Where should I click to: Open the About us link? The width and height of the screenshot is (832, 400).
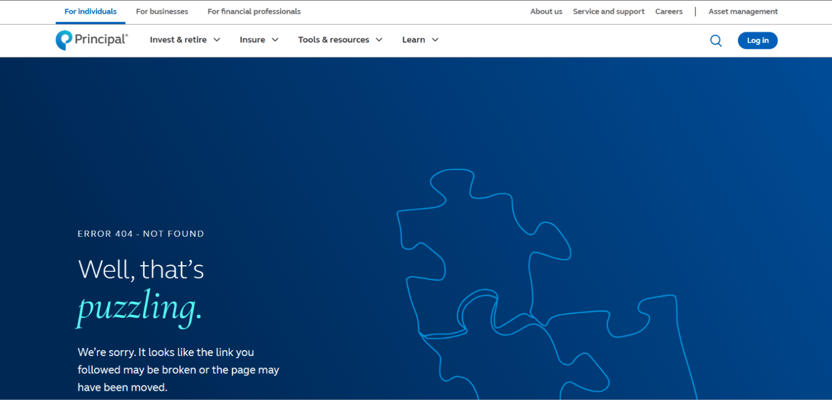[546, 12]
